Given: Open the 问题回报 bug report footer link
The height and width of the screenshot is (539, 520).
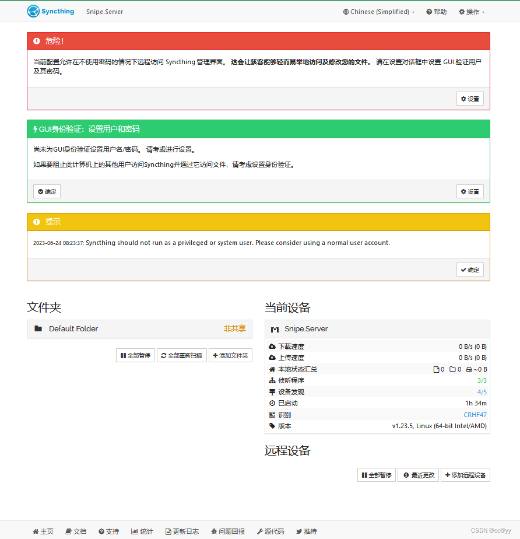Looking at the screenshot, I should 228,531.
